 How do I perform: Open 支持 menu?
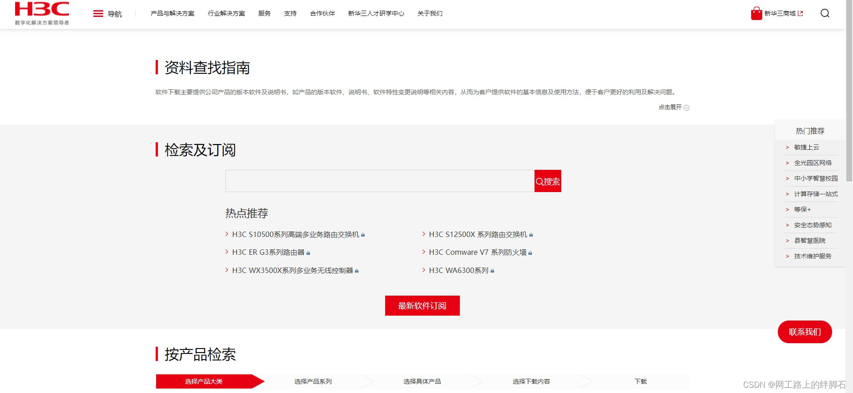290,14
